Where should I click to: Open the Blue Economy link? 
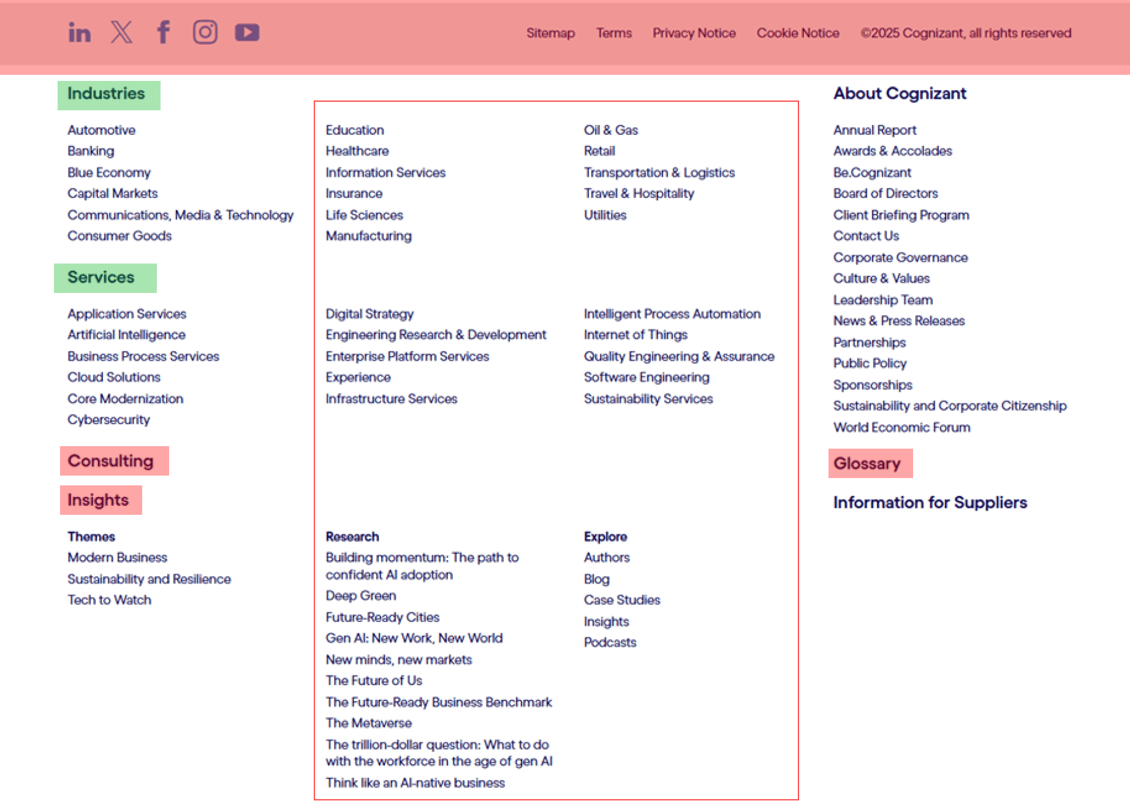point(108,173)
